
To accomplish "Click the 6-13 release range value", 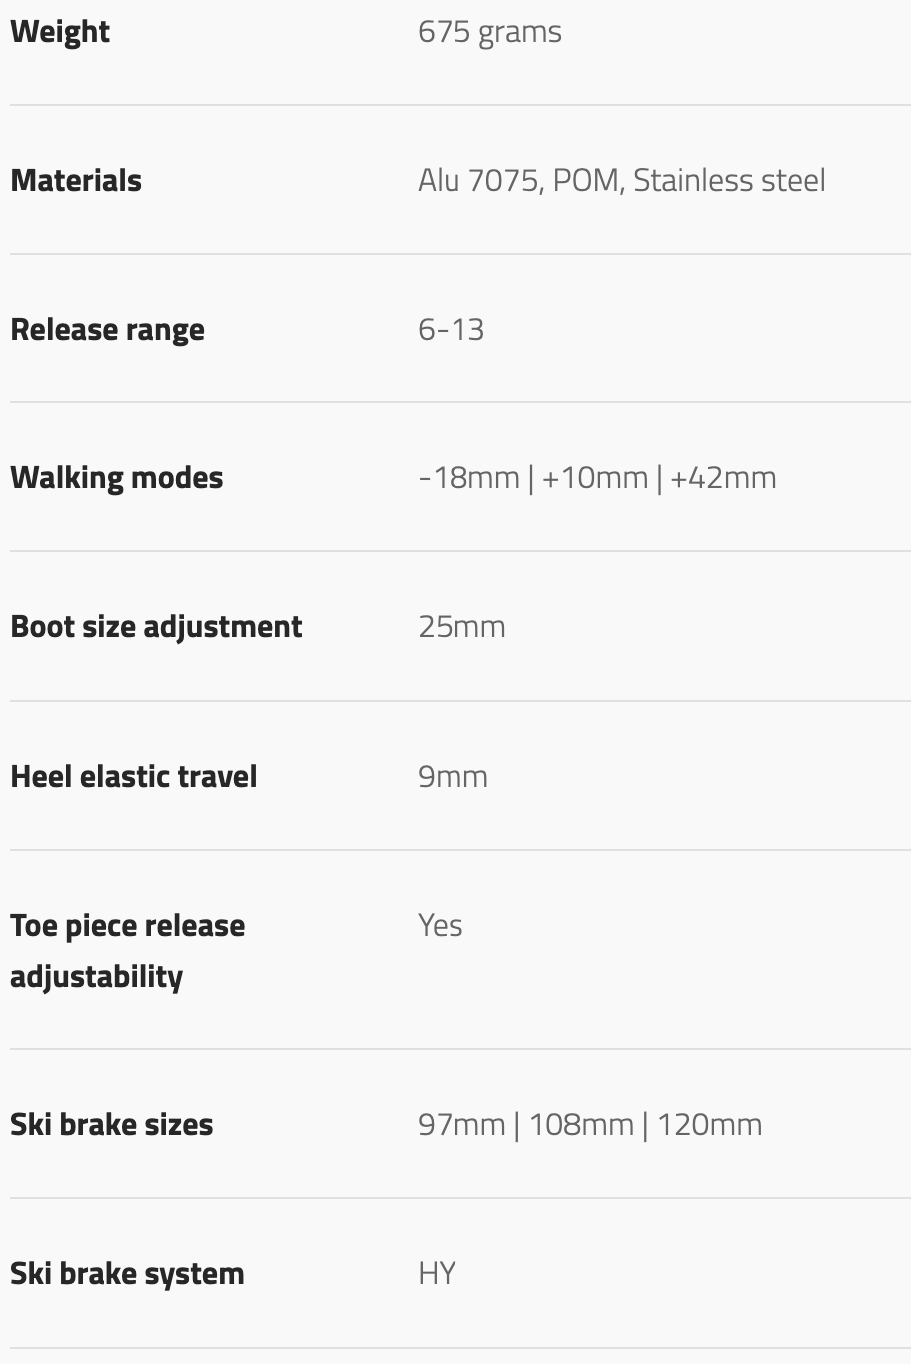I will pos(451,330).
